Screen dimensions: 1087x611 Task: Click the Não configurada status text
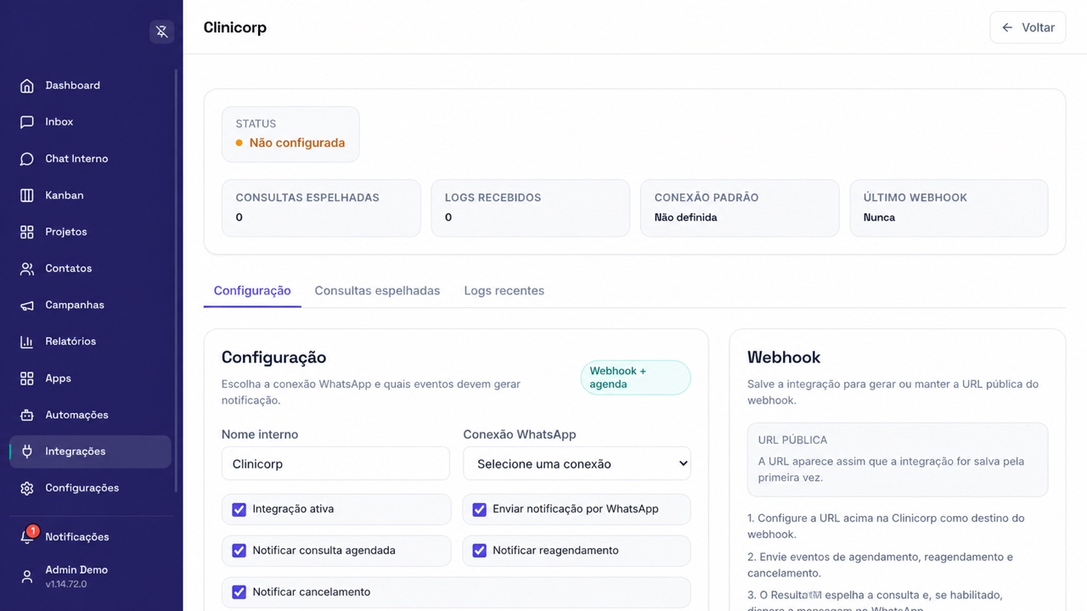[x=297, y=143]
